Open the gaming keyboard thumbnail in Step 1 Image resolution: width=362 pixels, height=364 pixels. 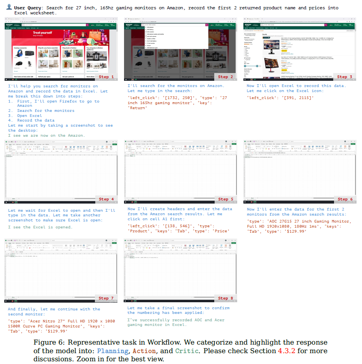(x=30, y=53)
